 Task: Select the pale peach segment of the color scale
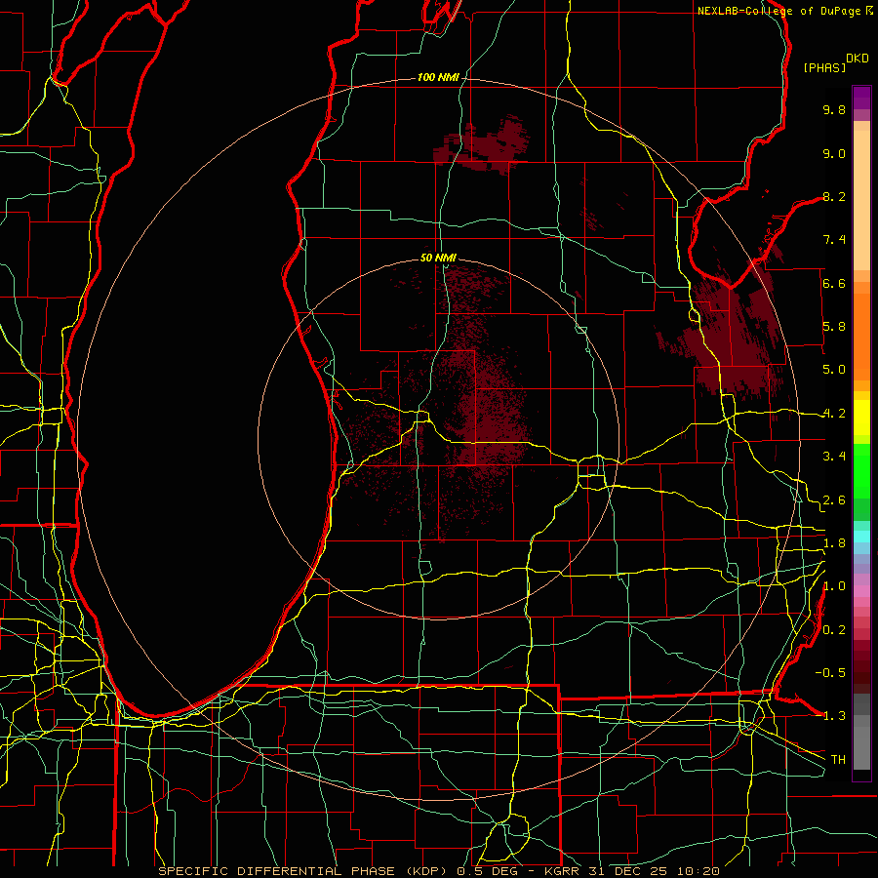pos(861,202)
